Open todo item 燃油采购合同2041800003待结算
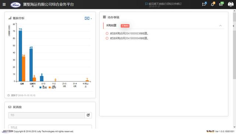 [x=129, y=33]
